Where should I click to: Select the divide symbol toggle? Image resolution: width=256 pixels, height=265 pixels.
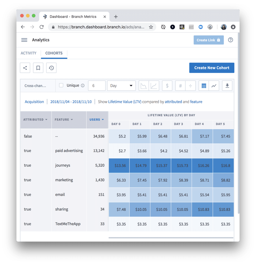pos(190,86)
